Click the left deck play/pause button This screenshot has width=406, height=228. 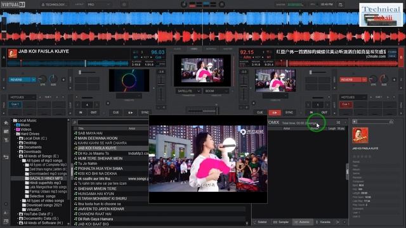click(131, 113)
